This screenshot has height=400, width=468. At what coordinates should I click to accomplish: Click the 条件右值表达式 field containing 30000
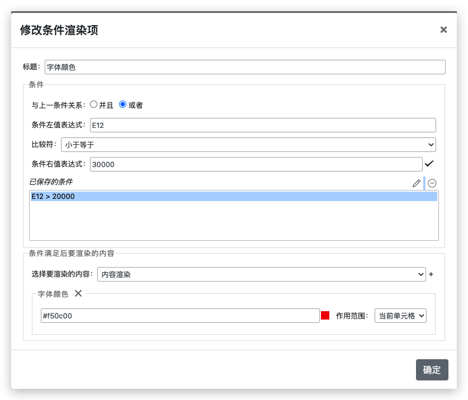[256, 164]
